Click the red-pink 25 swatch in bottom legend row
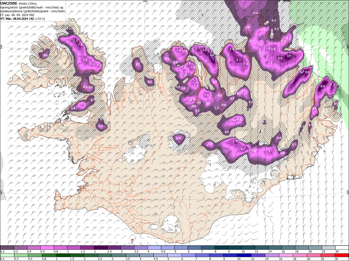This screenshot has width=349, height=261. pyautogui.click(x=328, y=255)
